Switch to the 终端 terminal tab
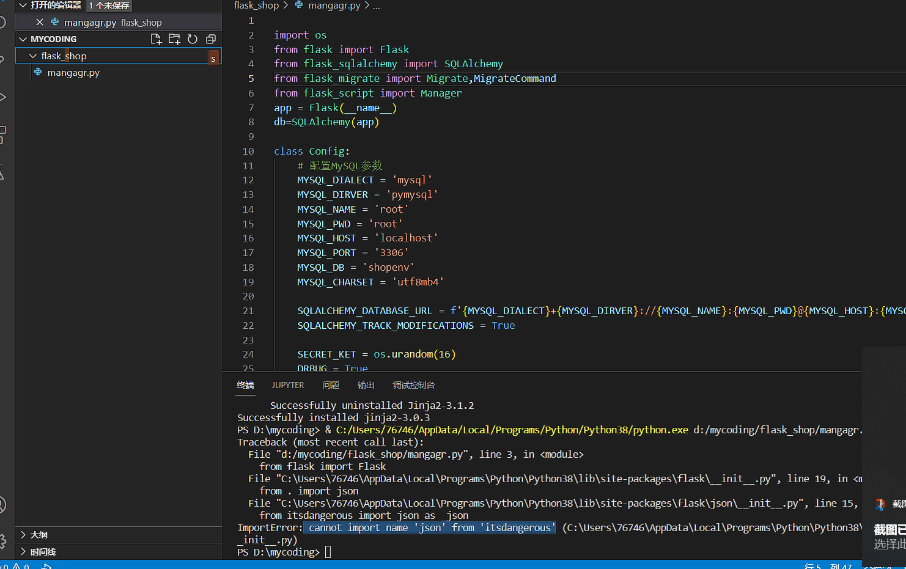 click(245, 385)
